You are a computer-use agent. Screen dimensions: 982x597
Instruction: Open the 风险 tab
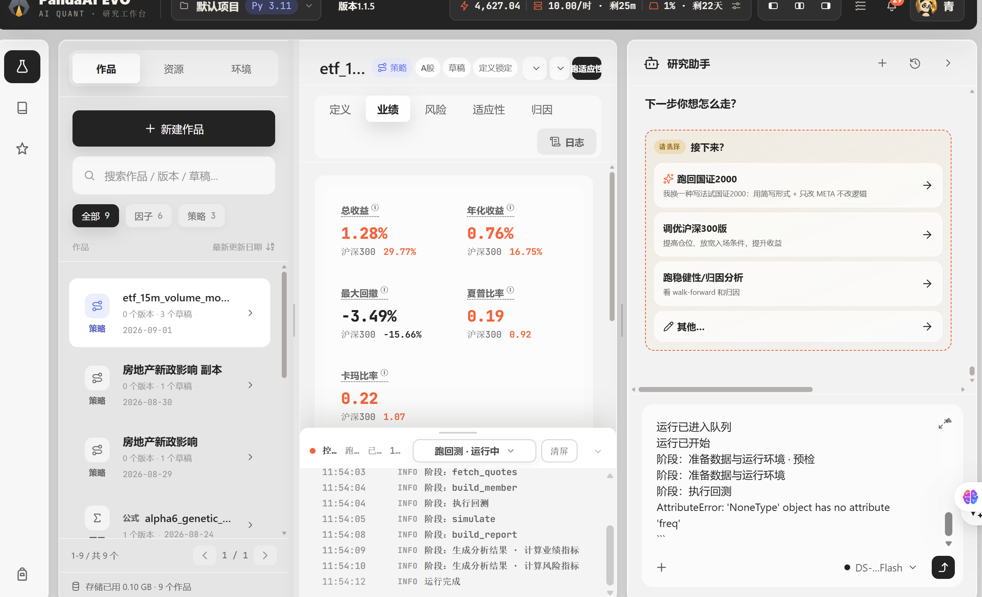(x=435, y=109)
